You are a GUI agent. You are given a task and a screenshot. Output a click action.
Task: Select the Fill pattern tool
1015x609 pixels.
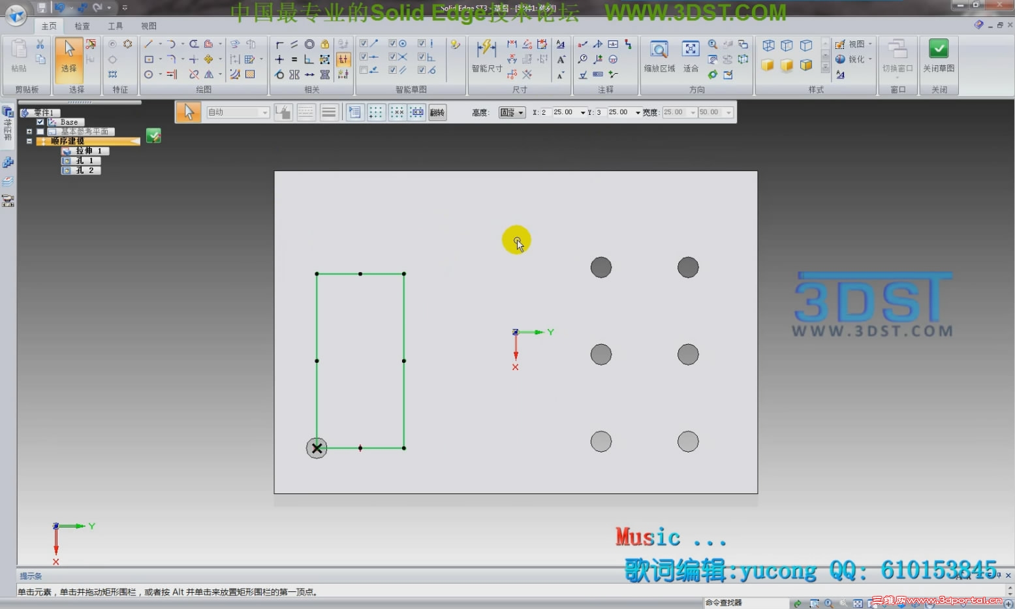[250, 74]
